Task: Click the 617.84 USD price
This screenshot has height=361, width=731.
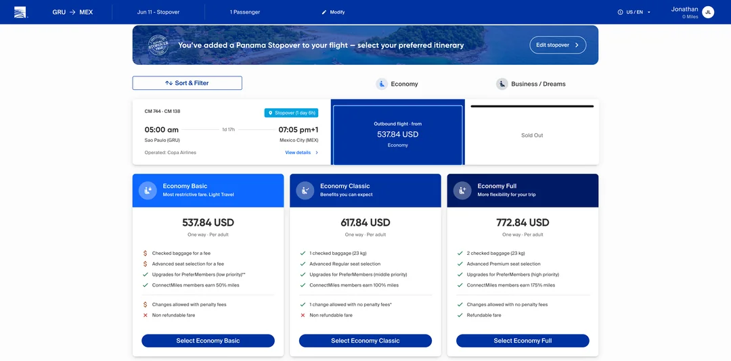Action: coord(365,222)
